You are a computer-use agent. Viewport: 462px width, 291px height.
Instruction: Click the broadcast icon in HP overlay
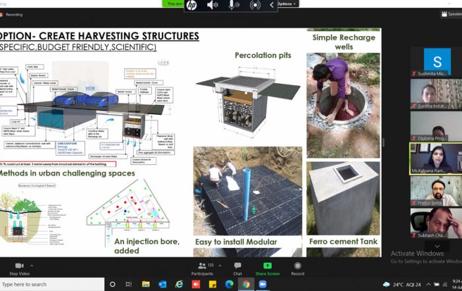tap(255, 5)
